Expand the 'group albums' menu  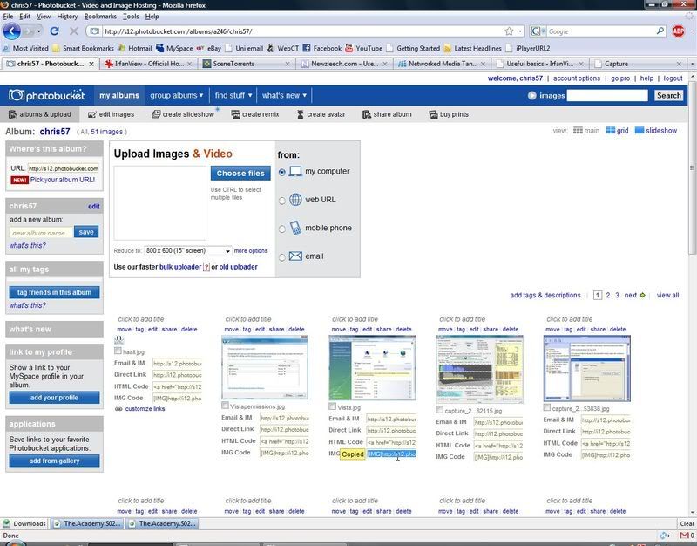tap(176, 95)
